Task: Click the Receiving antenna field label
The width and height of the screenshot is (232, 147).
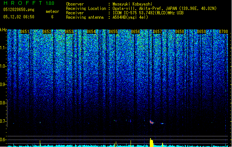Action: 85,17
